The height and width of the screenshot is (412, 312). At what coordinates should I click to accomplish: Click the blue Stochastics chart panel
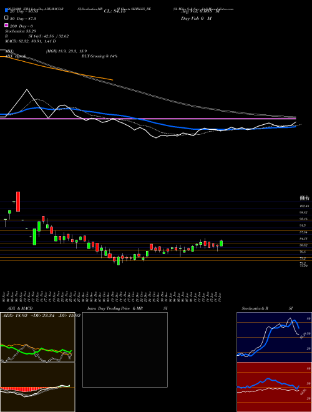[274, 337]
